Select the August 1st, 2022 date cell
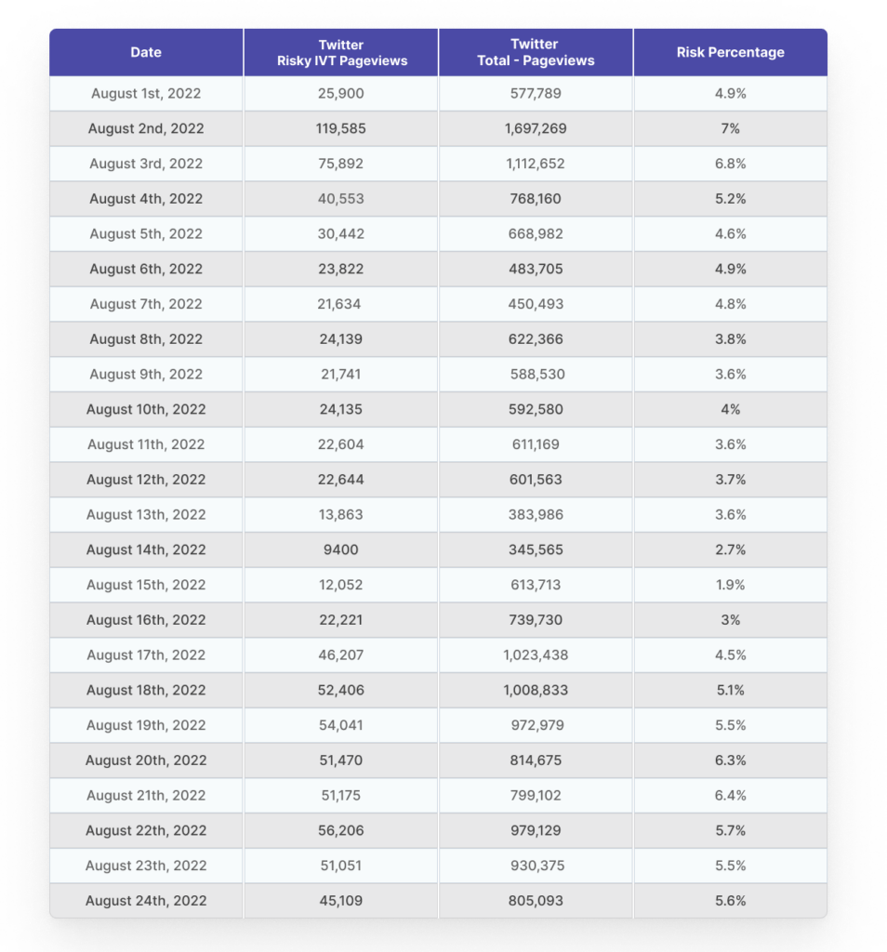 [x=146, y=93]
